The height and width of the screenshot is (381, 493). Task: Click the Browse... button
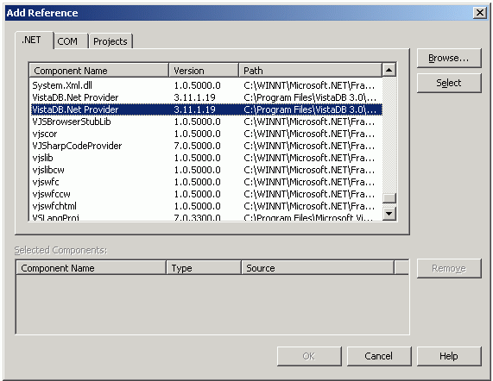[x=449, y=58]
